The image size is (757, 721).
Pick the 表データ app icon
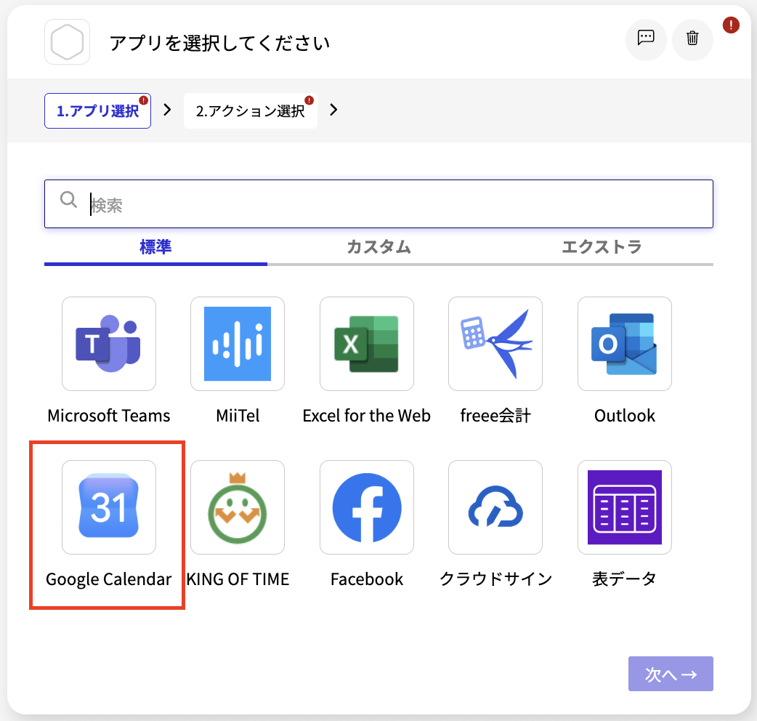click(x=624, y=507)
